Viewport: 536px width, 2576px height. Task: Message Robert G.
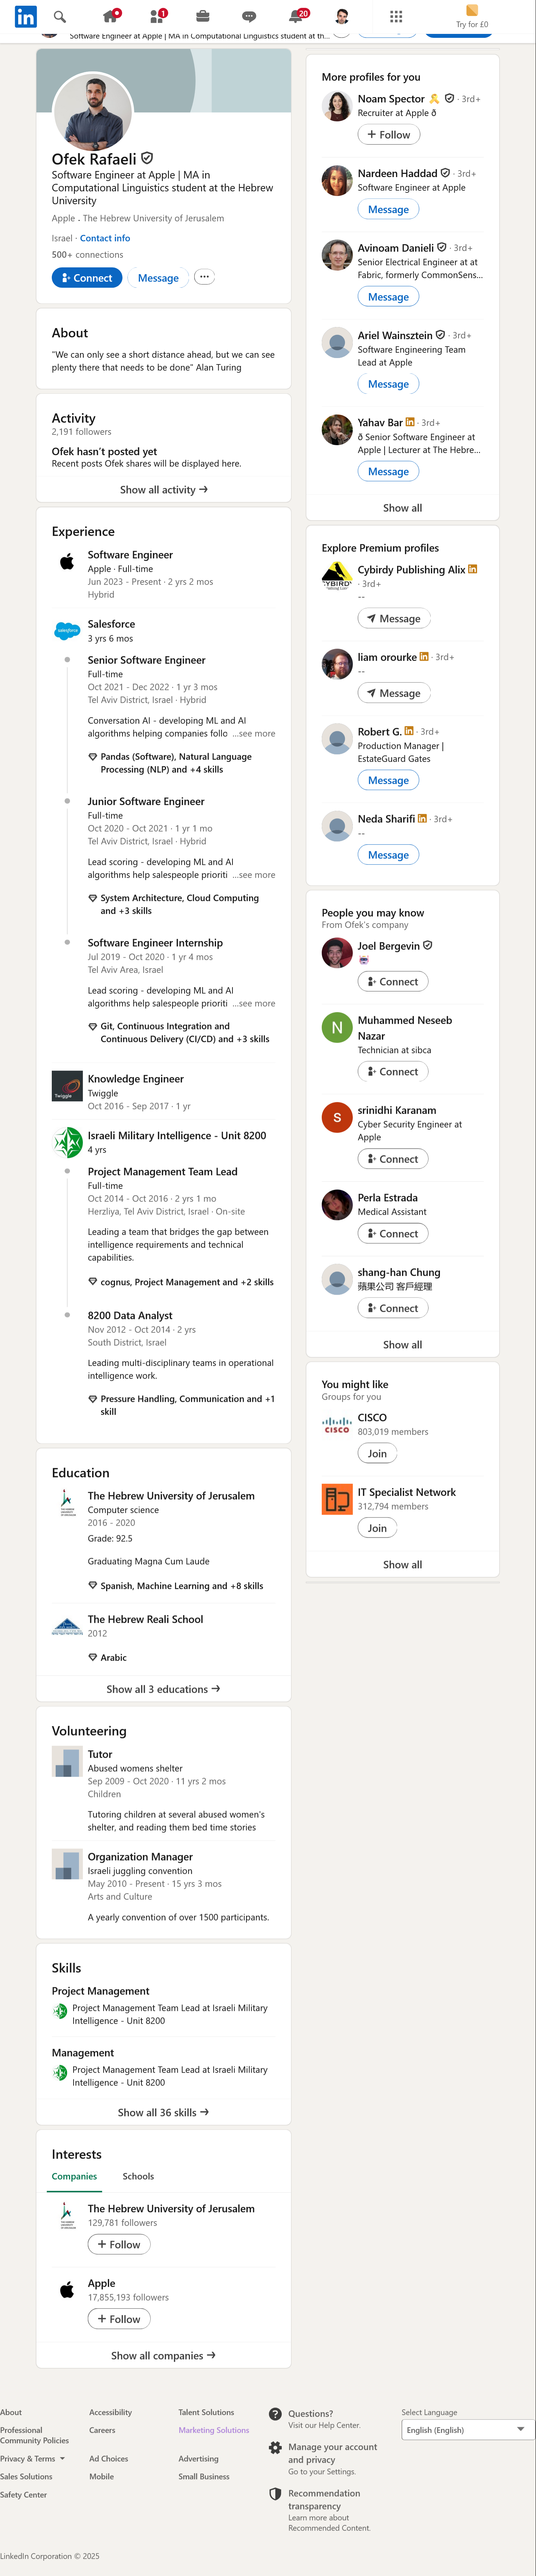coord(388,780)
